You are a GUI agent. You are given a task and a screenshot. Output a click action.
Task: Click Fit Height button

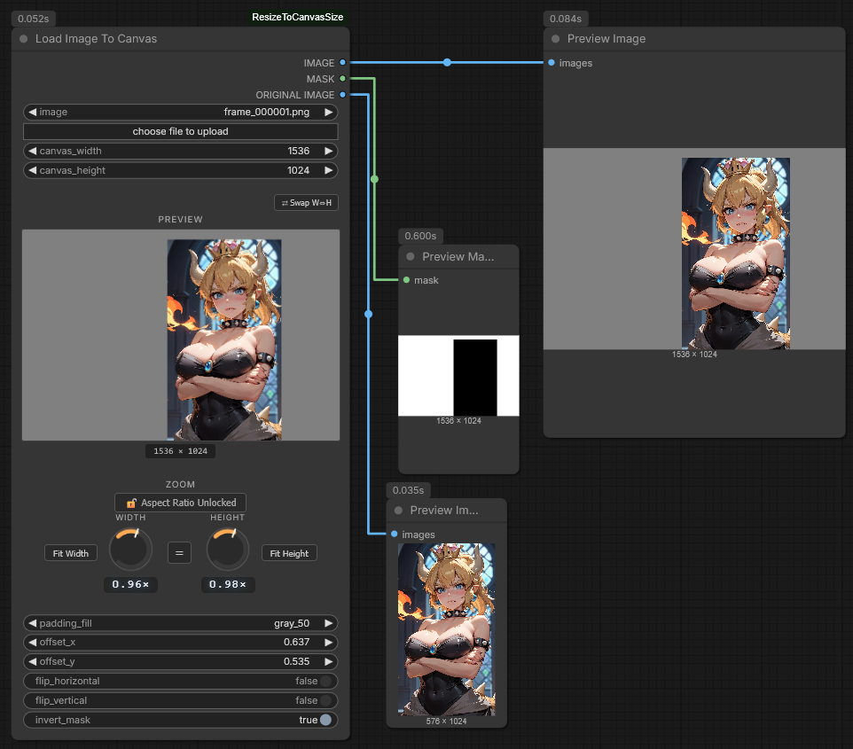pyautogui.click(x=289, y=553)
